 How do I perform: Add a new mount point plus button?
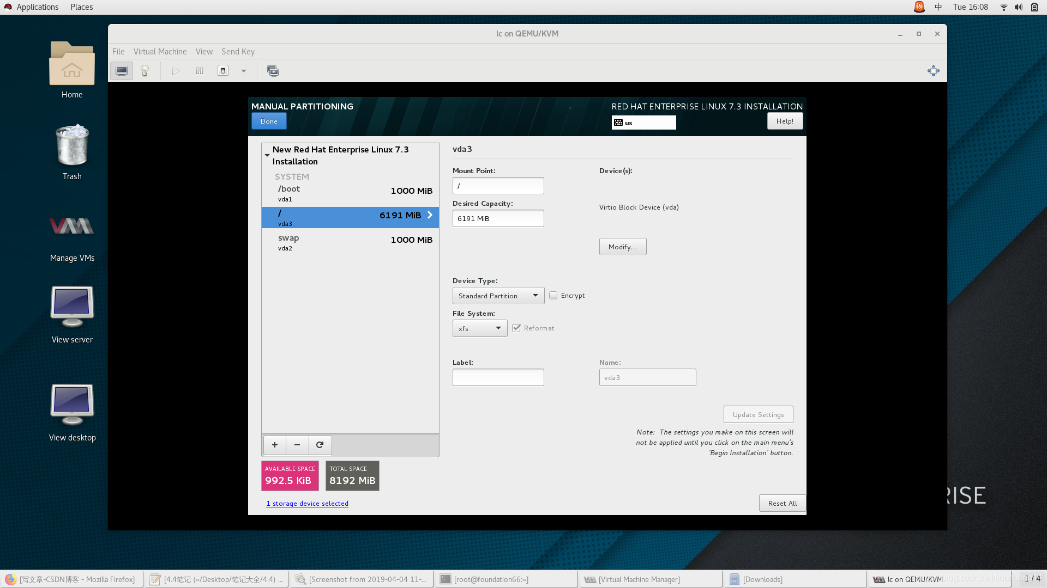pos(275,445)
